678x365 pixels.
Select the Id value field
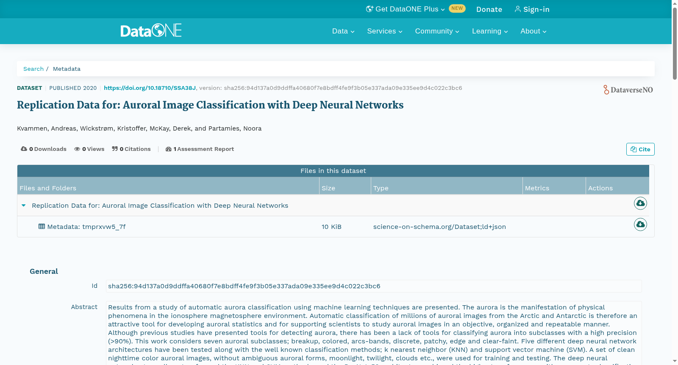(374, 286)
